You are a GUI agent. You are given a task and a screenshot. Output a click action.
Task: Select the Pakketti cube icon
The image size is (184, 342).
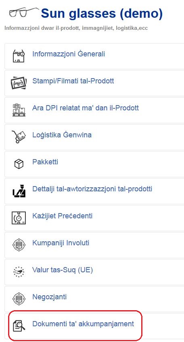point(19,164)
